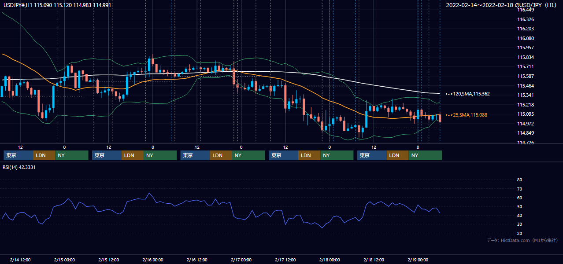The height and width of the screenshot is (264, 563).
Task: Click price level 115.095 on axis
Action: point(526,114)
